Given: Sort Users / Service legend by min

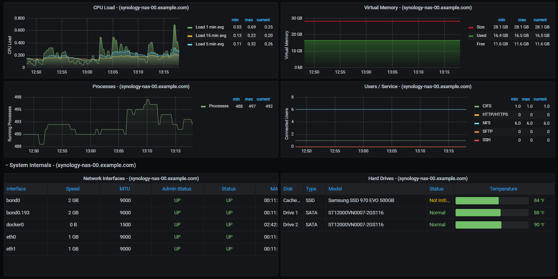Looking at the screenshot, I should tap(514, 99).
